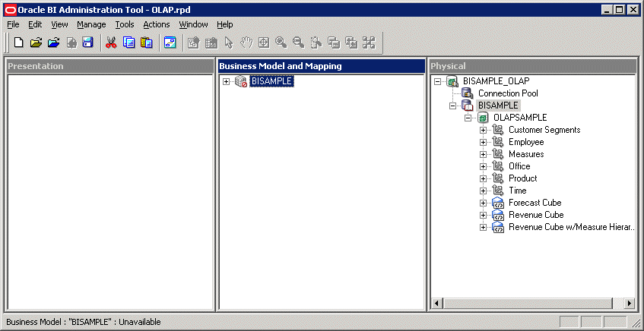Viewport: 644px width, 331px height.
Task: Click the grayed icon right after the diagram icon
Action: [x=193, y=43]
